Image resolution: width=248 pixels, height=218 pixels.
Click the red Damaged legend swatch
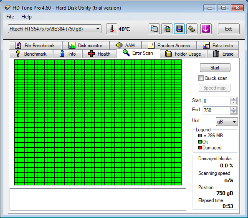(x=200, y=148)
